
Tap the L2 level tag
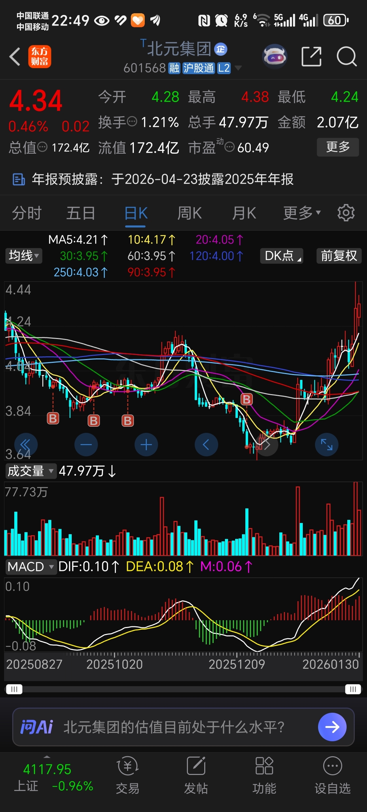coord(224,68)
